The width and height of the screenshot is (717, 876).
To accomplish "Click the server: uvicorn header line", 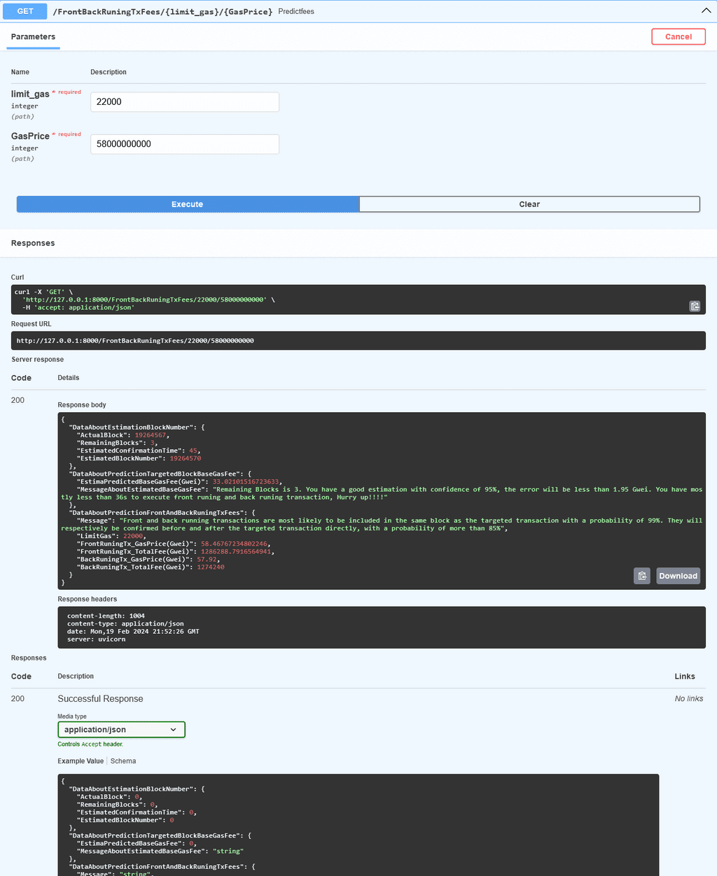I will (96, 639).
